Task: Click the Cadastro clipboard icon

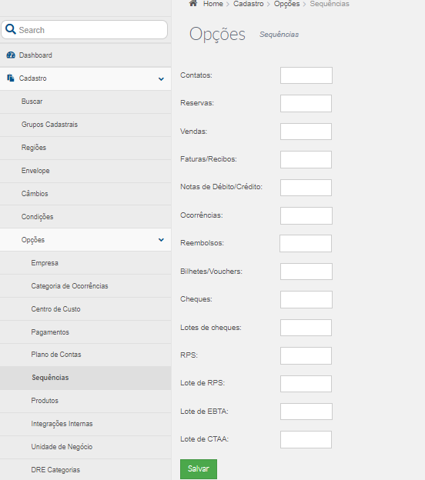Action: 11,78
